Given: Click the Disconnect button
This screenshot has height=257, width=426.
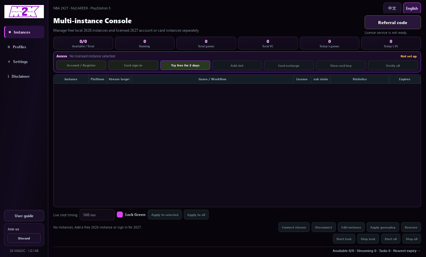Looking at the screenshot, I should pyautogui.click(x=324, y=227).
